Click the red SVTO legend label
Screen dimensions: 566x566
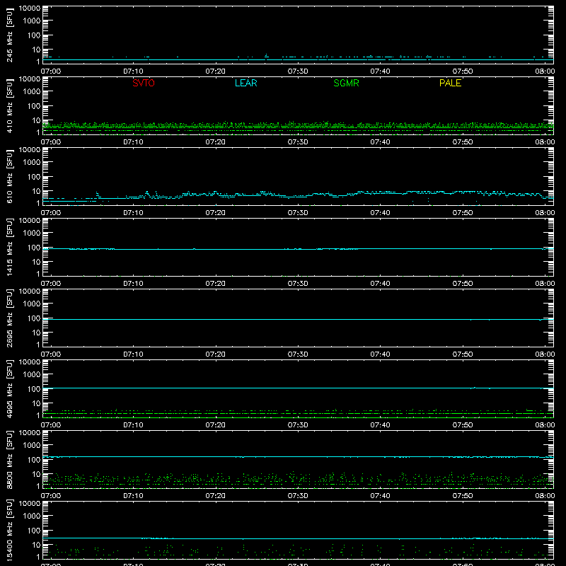coord(144,83)
